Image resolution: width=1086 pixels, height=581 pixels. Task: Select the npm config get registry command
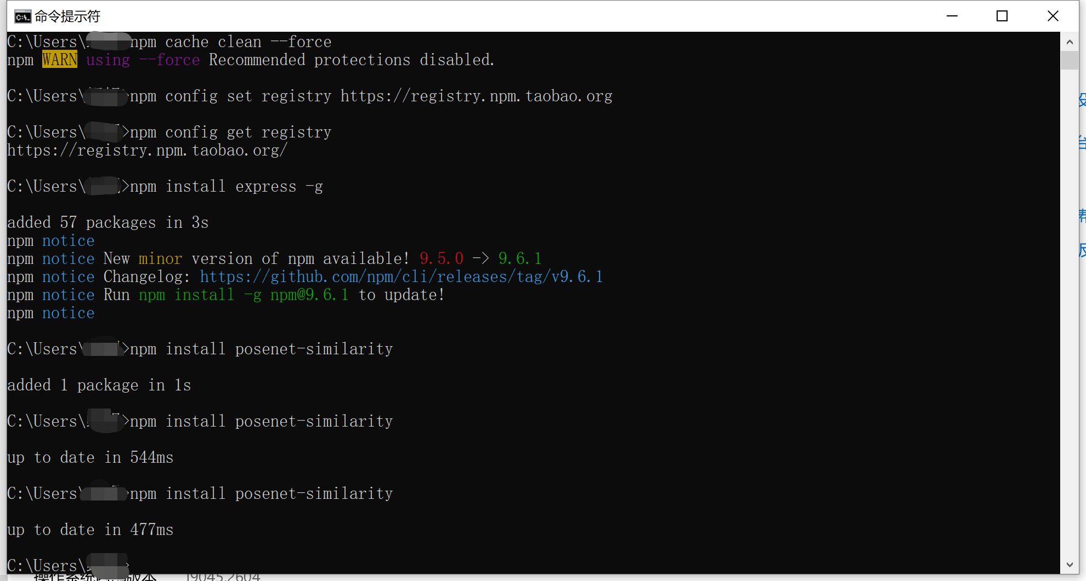coord(230,131)
